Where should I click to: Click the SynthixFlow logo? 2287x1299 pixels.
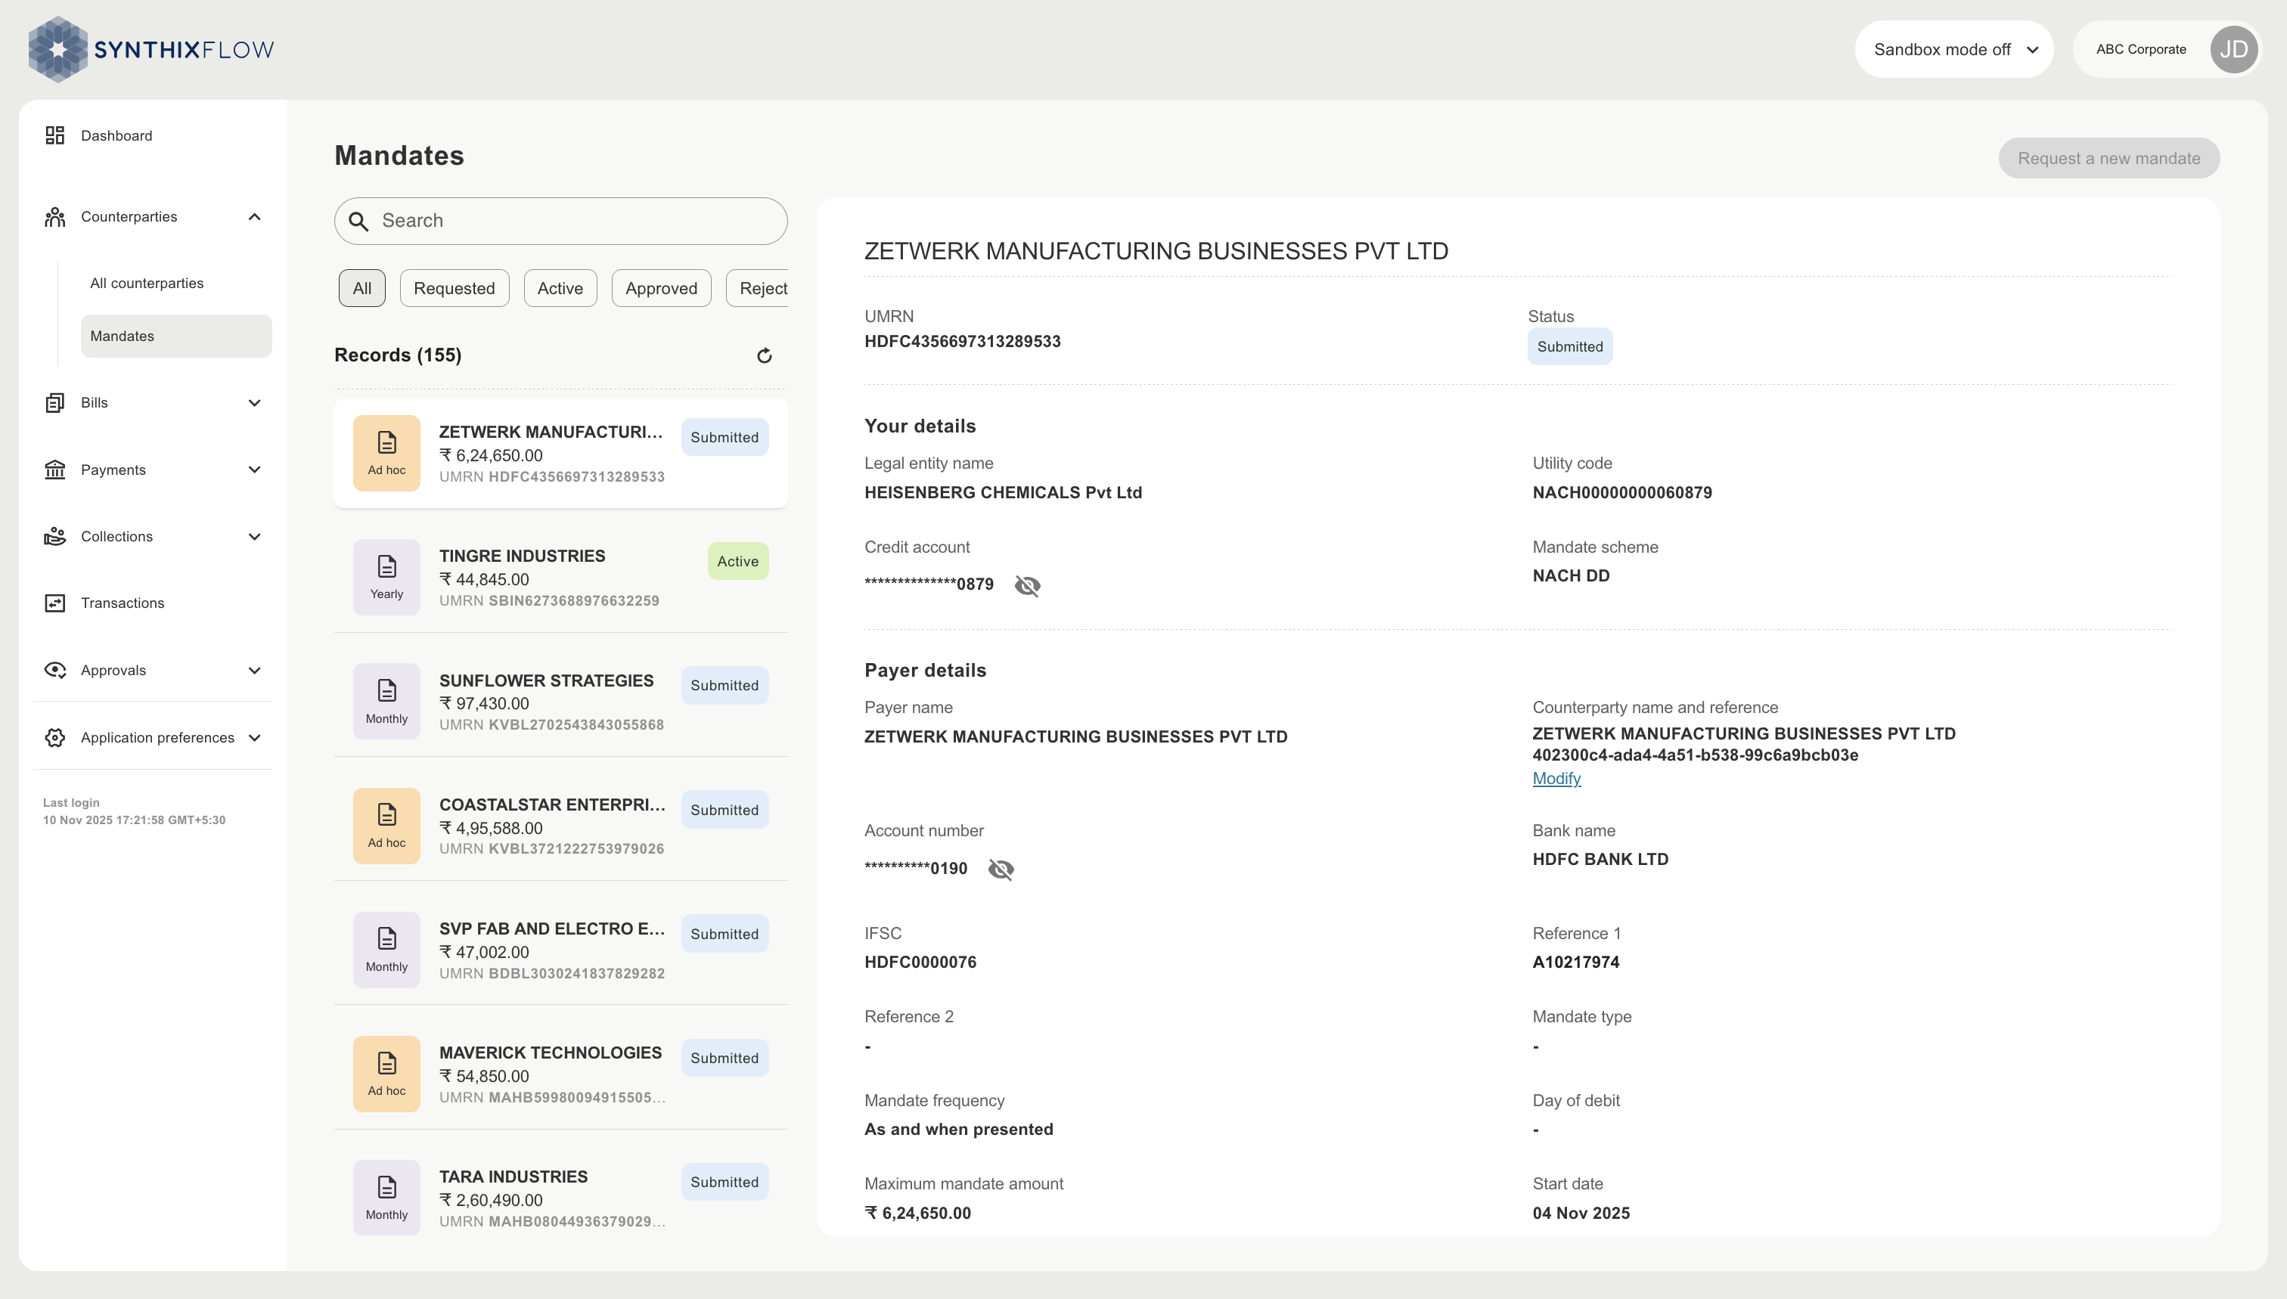coord(151,49)
